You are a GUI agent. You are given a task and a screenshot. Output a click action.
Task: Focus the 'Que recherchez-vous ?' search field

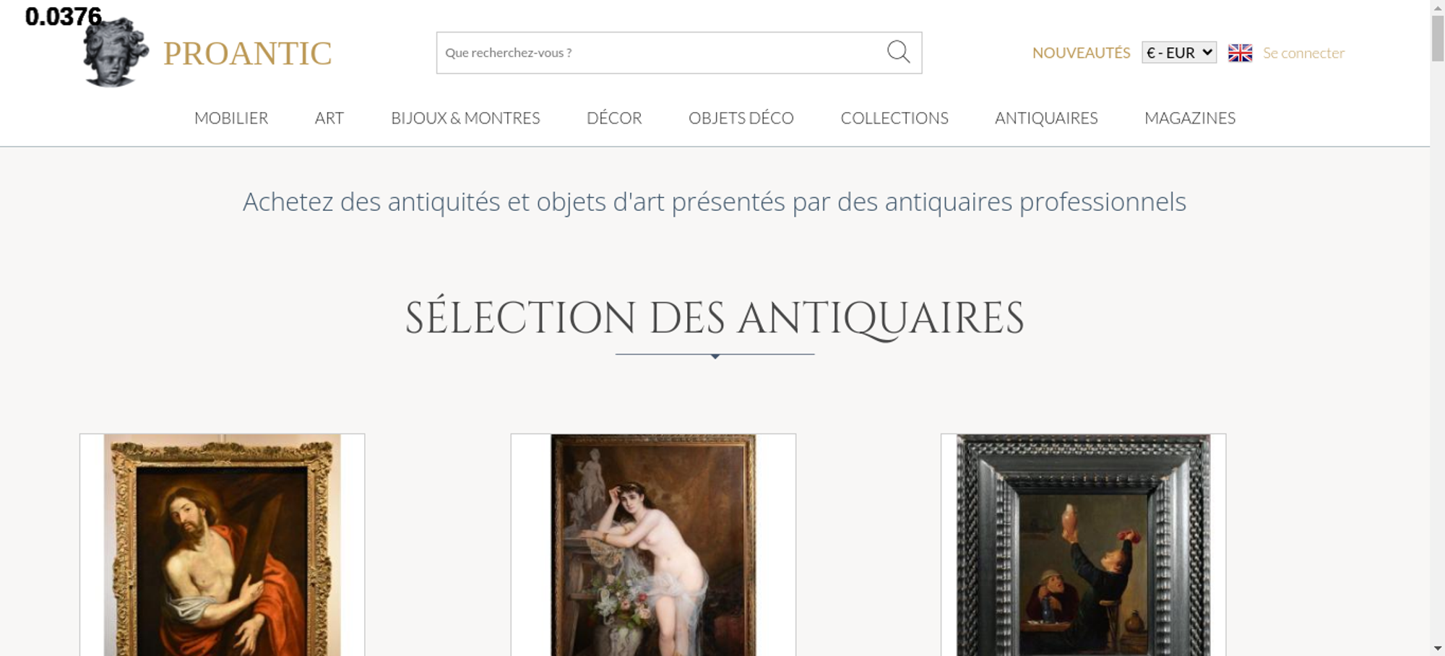click(x=661, y=53)
